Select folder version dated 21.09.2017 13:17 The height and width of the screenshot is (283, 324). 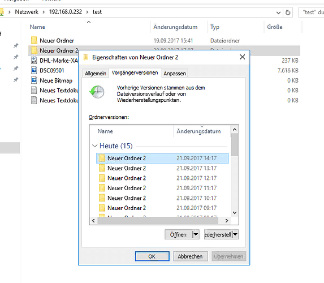pos(162,168)
